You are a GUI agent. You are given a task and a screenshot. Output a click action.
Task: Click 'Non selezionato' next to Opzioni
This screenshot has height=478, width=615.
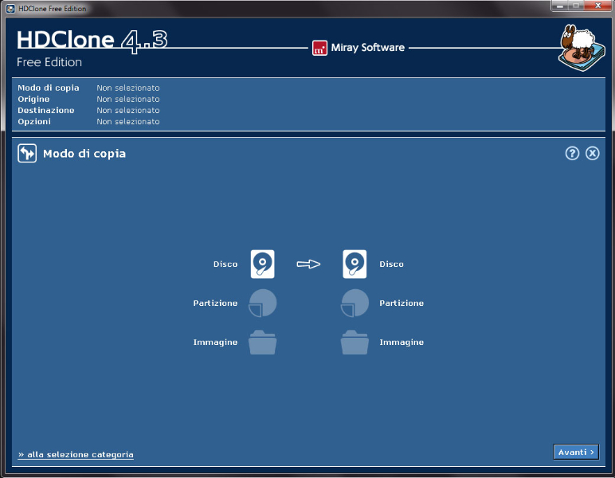click(x=128, y=122)
